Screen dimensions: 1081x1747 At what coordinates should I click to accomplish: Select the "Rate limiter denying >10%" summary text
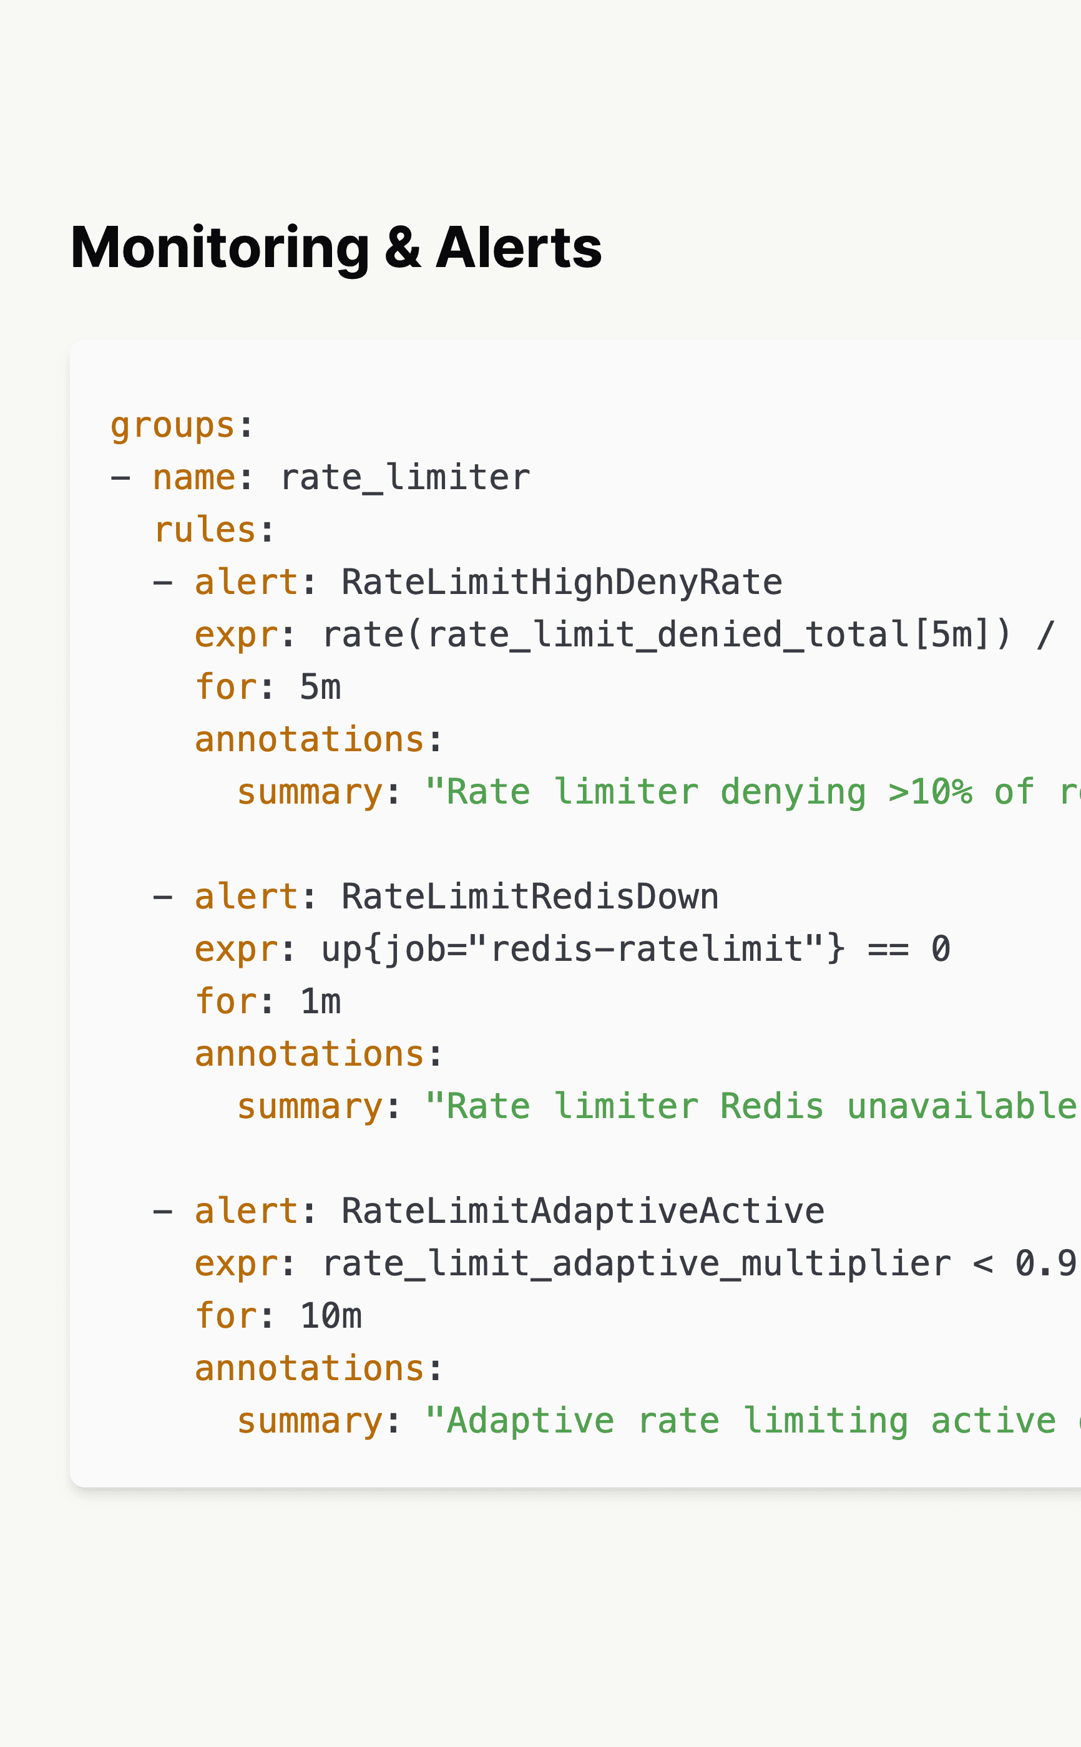(751, 792)
